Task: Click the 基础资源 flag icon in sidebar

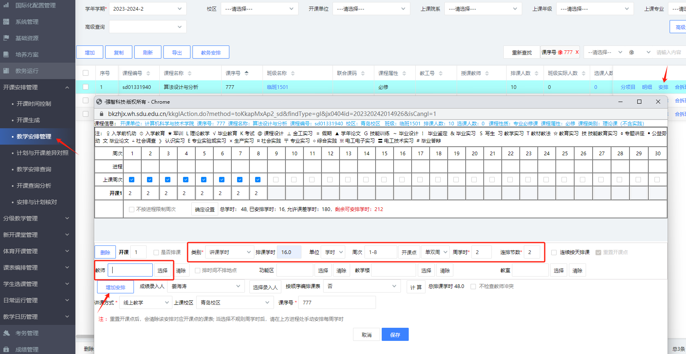Action: click(6, 38)
